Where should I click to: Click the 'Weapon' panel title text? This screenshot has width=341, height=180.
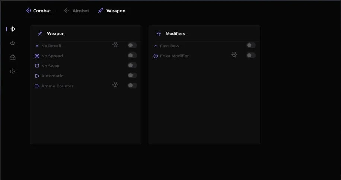pos(56,33)
